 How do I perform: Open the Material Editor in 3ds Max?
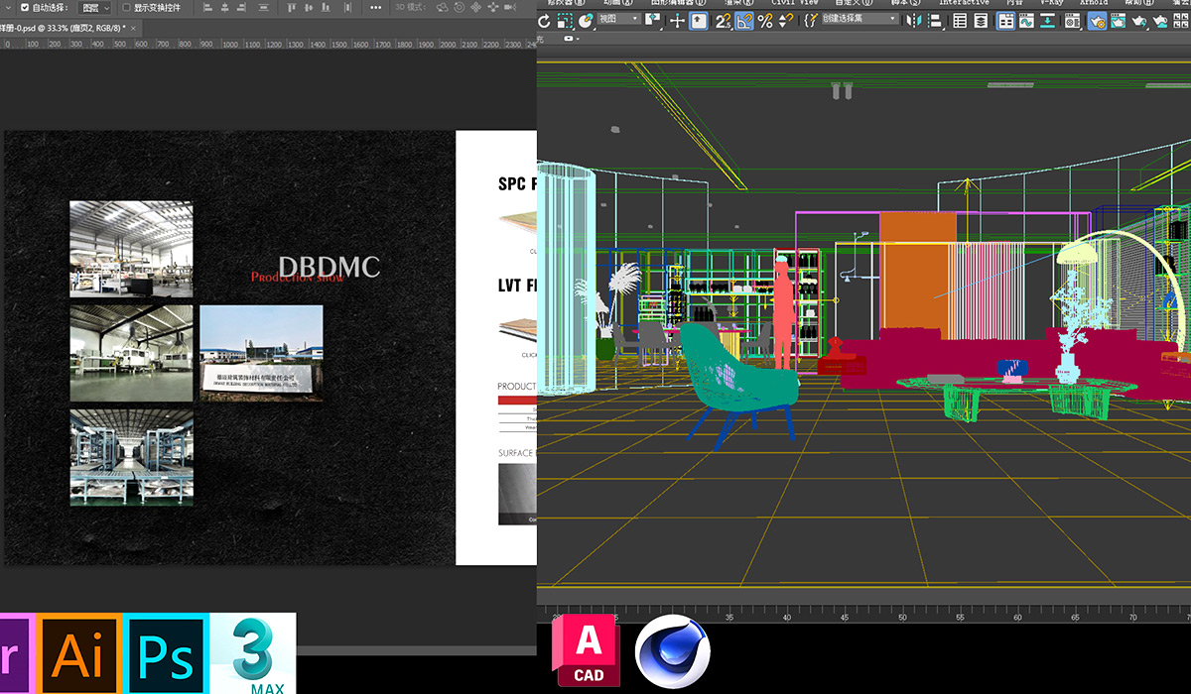pyautogui.click(x=1071, y=21)
